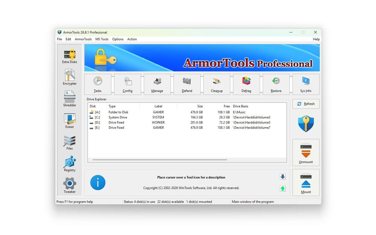The height and width of the screenshot is (235, 376).
Task: Click the green up arrow icon
Action: (283, 188)
